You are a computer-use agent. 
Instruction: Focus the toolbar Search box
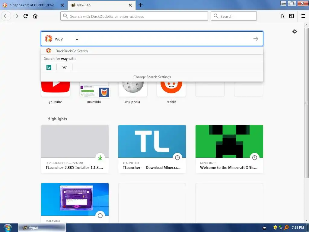[x=234, y=16]
